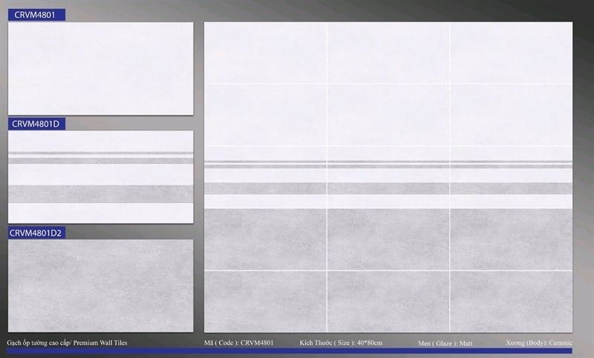Select middle striped tile in wall layout center column

pos(388,177)
